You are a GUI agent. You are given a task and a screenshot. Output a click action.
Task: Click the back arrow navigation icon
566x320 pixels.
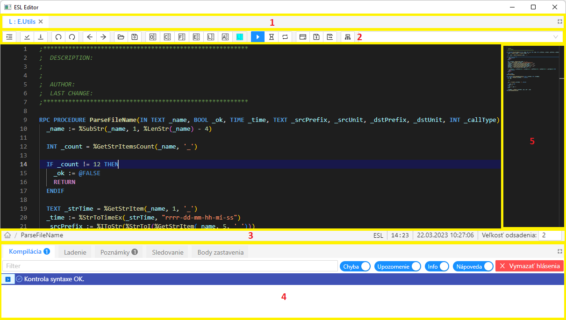tap(90, 37)
